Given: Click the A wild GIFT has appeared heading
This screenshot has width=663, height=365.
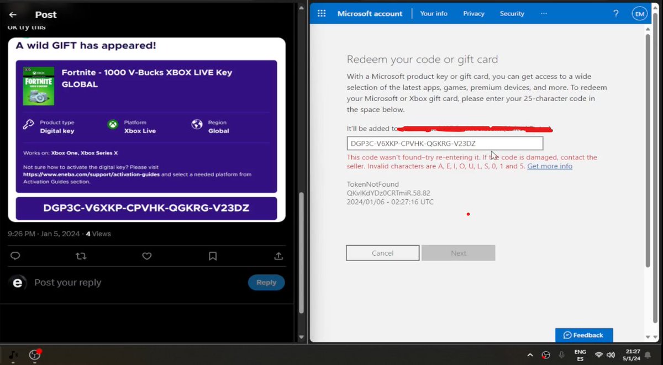Looking at the screenshot, I should tap(86, 45).
